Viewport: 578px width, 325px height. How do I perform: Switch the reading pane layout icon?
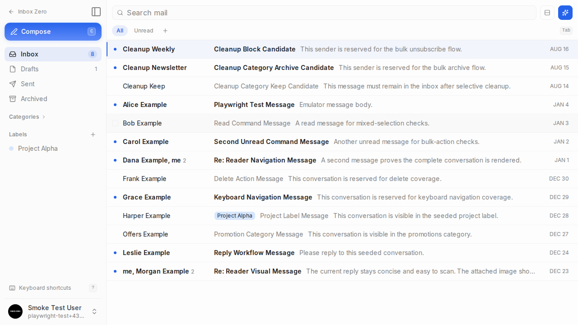tap(547, 13)
